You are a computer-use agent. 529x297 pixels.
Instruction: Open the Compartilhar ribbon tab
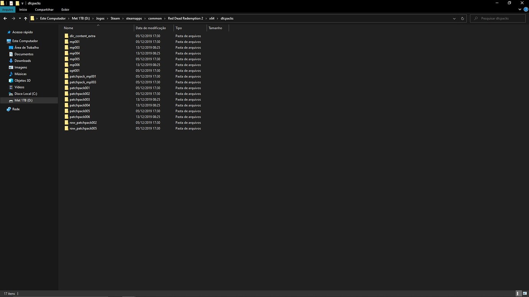click(x=44, y=10)
